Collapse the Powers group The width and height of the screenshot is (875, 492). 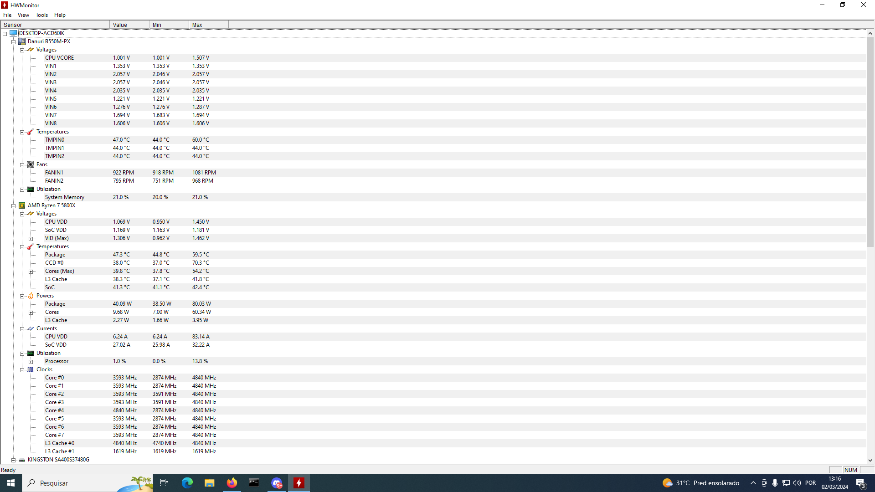22,296
